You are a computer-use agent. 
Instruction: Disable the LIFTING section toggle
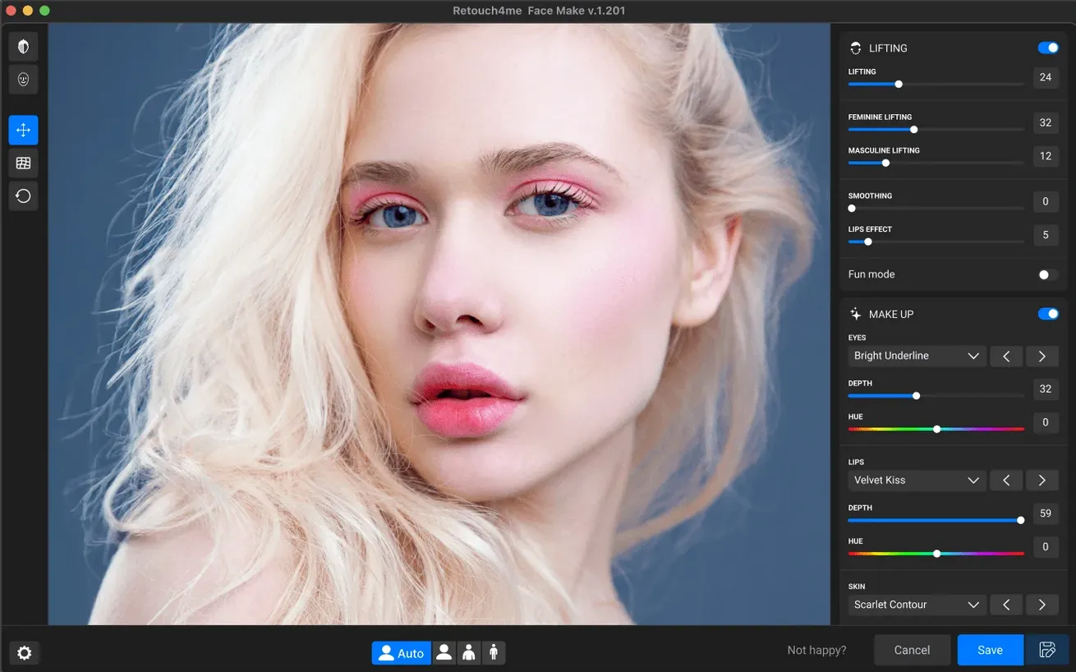1047,48
